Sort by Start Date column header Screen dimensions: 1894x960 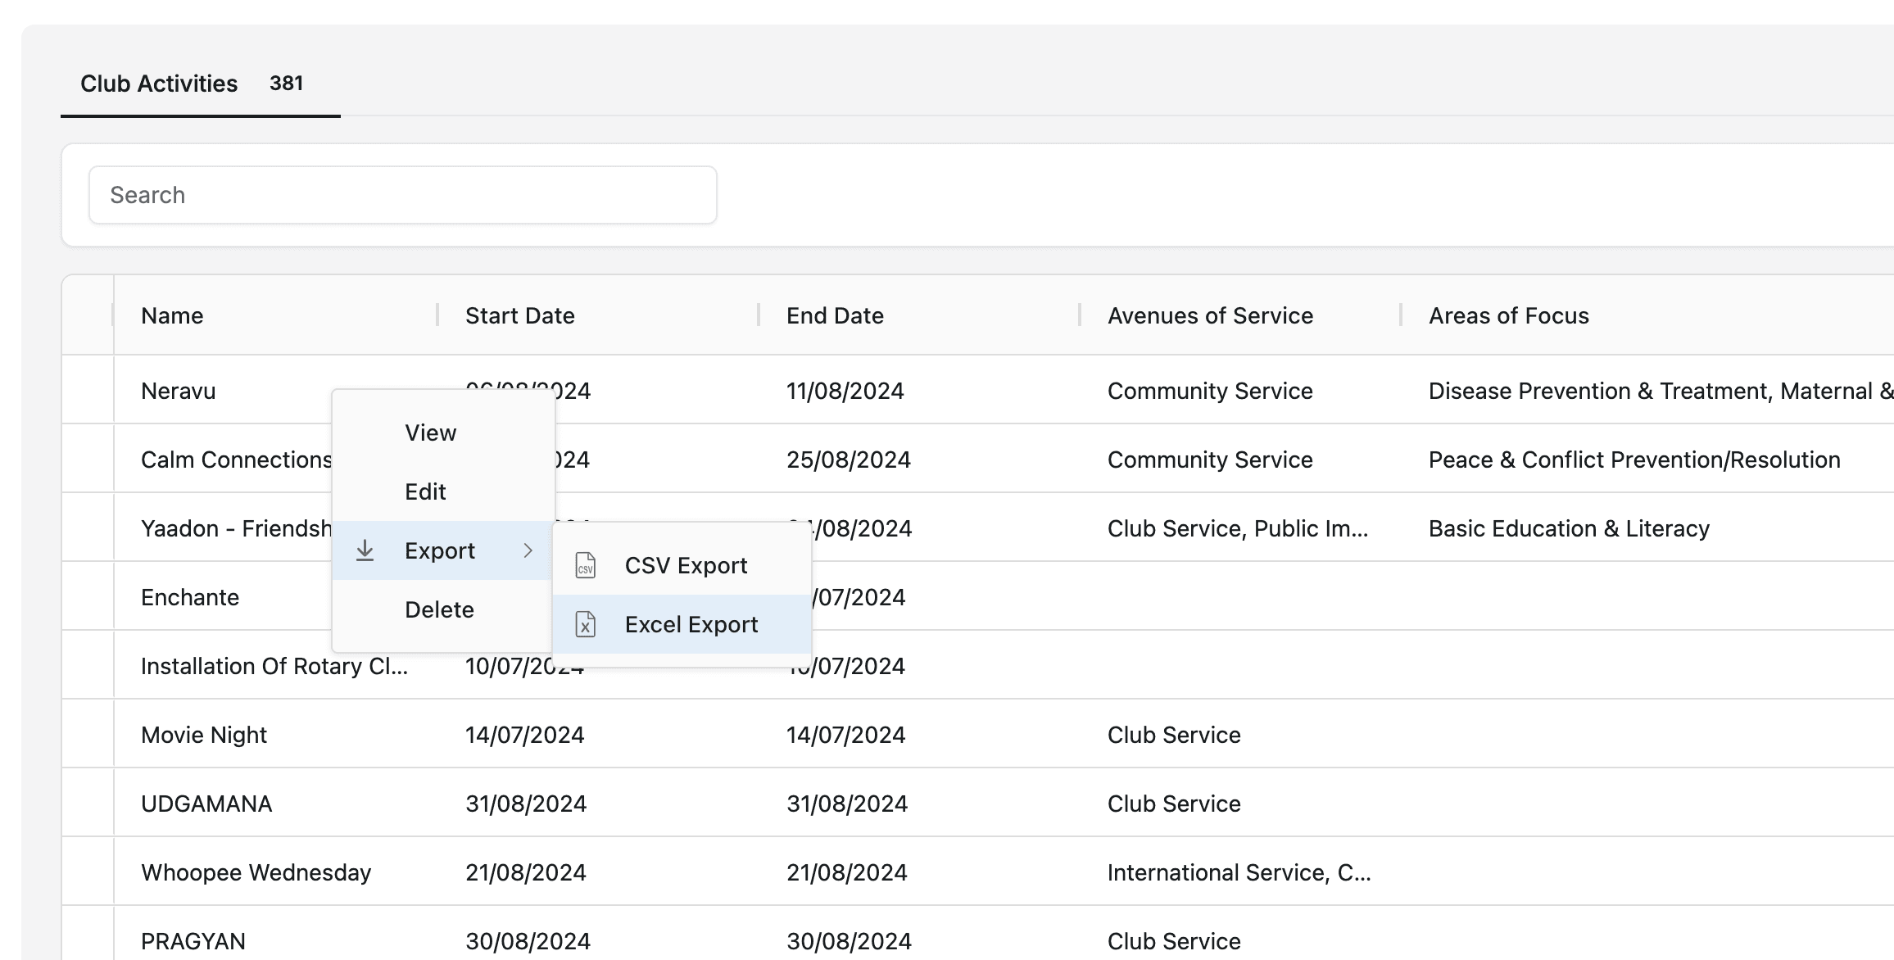(x=519, y=315)
